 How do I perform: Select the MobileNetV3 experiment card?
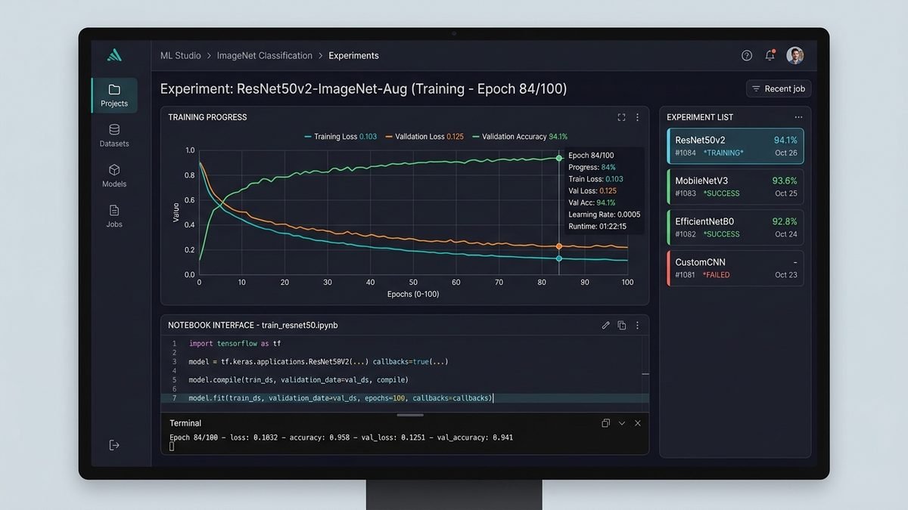tap(735, 187)
